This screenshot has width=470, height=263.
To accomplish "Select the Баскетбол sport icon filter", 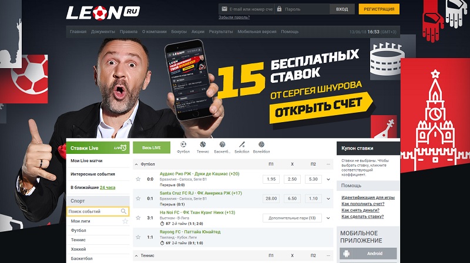I will pos(222,147).
